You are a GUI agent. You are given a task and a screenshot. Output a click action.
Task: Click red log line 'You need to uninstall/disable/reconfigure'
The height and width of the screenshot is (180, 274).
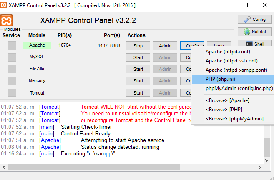click(x=136, y=113)
